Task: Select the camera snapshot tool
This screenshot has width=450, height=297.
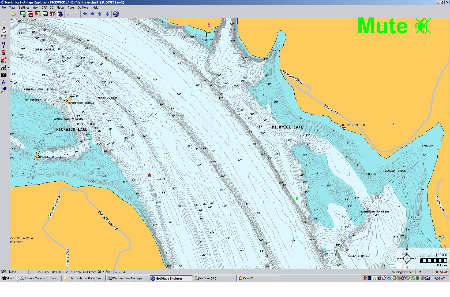Action: tap(4, 75)
